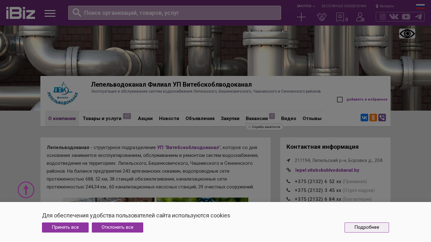Click the phone icon beside Бухгалтерия number
Image resolution: width=431 pixels, height=242 pixels.
click(x=288, y=199)
